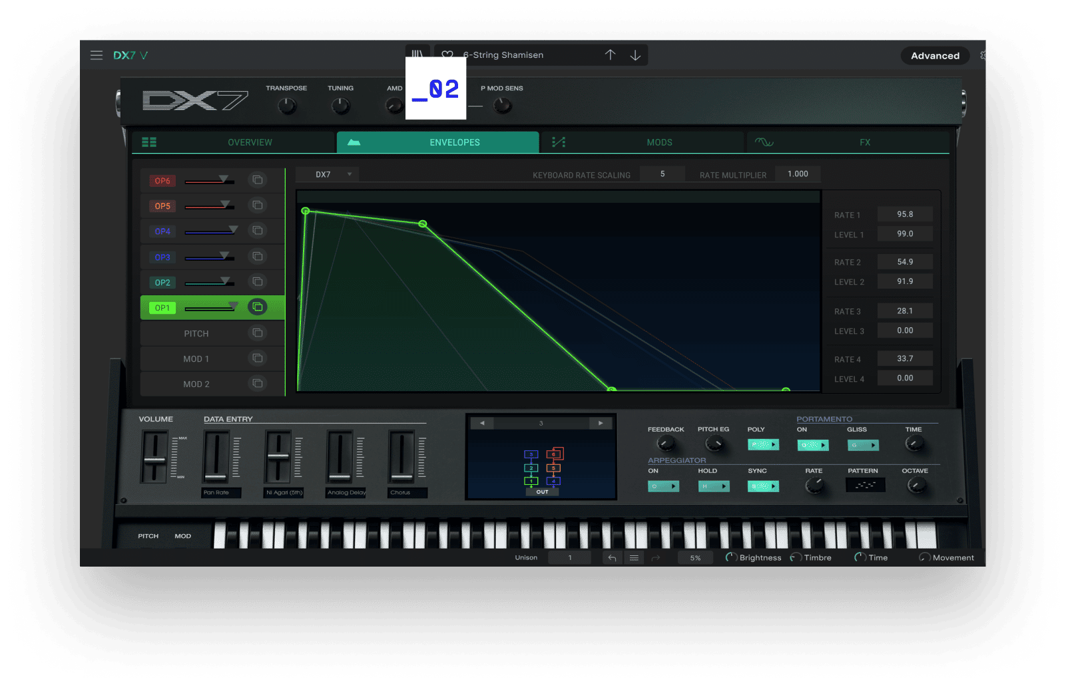This screenshot has width=1066, height=687.
Task: Select the OP3 operator envelope
Action: [162, 257]
